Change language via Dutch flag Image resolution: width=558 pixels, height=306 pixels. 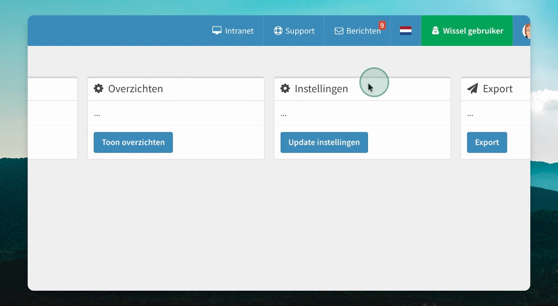tap(406, 31)
